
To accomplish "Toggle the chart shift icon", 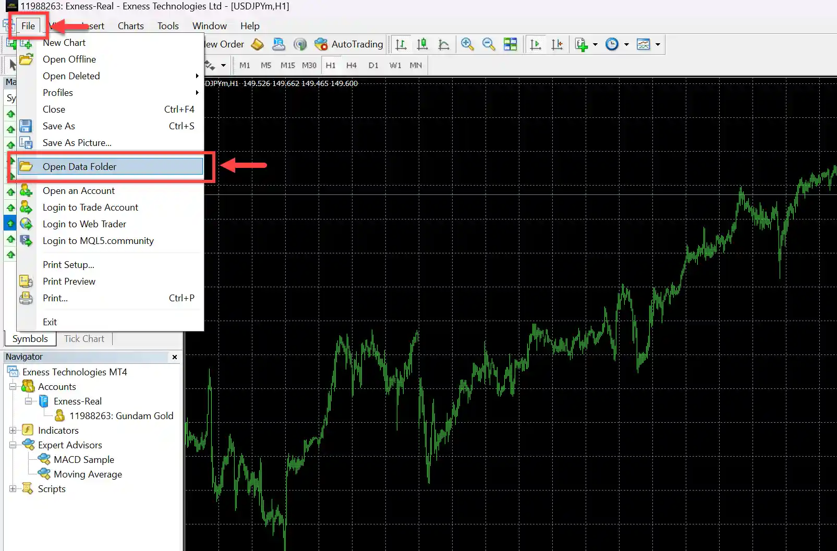I will coord(557,44).
